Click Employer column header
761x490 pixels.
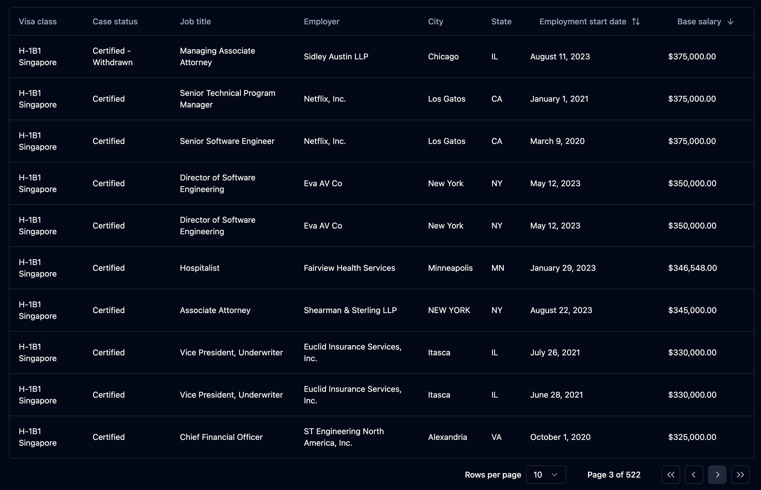pyautogui.click(x=322, y=21)
